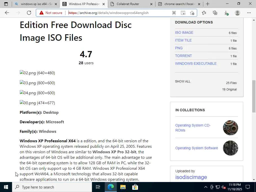The width and height of the screenshot is (256, 192).
Task: Open the Windows Start menu
Action: [6, 187]
